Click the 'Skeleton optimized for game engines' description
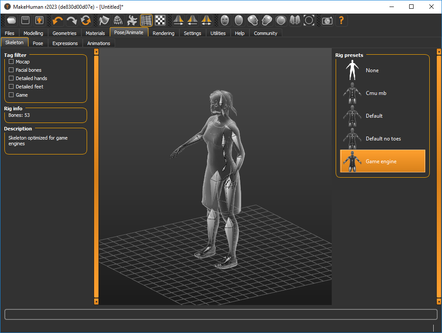Screen dimensions: 442x333 pos(38,141)
